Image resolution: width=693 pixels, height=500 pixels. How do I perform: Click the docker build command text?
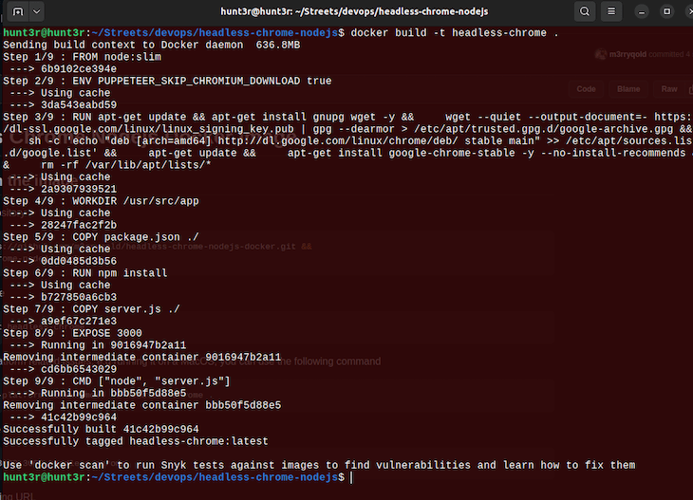point(455,33)
